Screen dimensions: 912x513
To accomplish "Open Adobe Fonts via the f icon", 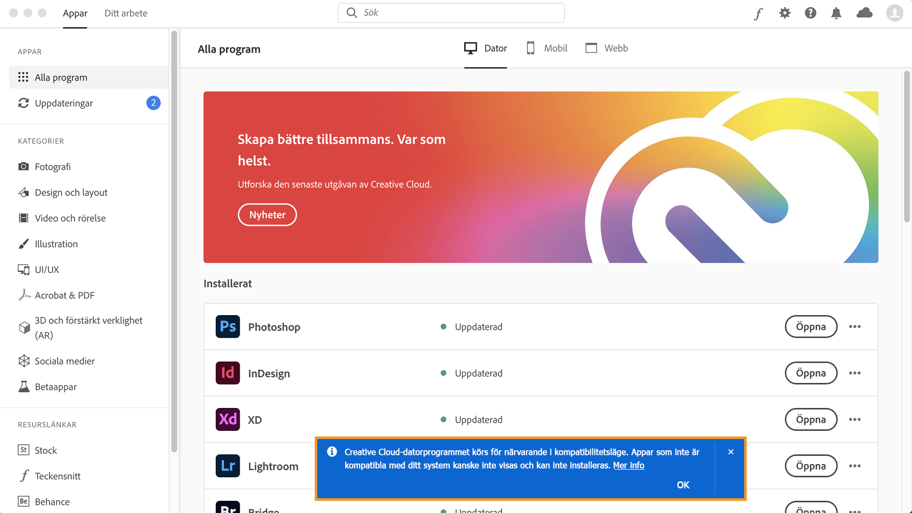I will pyautogui.click(x=758, y=13).
